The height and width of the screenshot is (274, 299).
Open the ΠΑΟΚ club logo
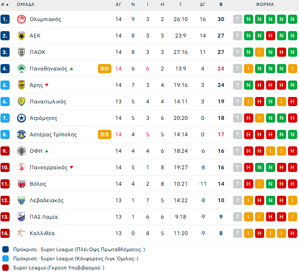[x=21, y=52]
